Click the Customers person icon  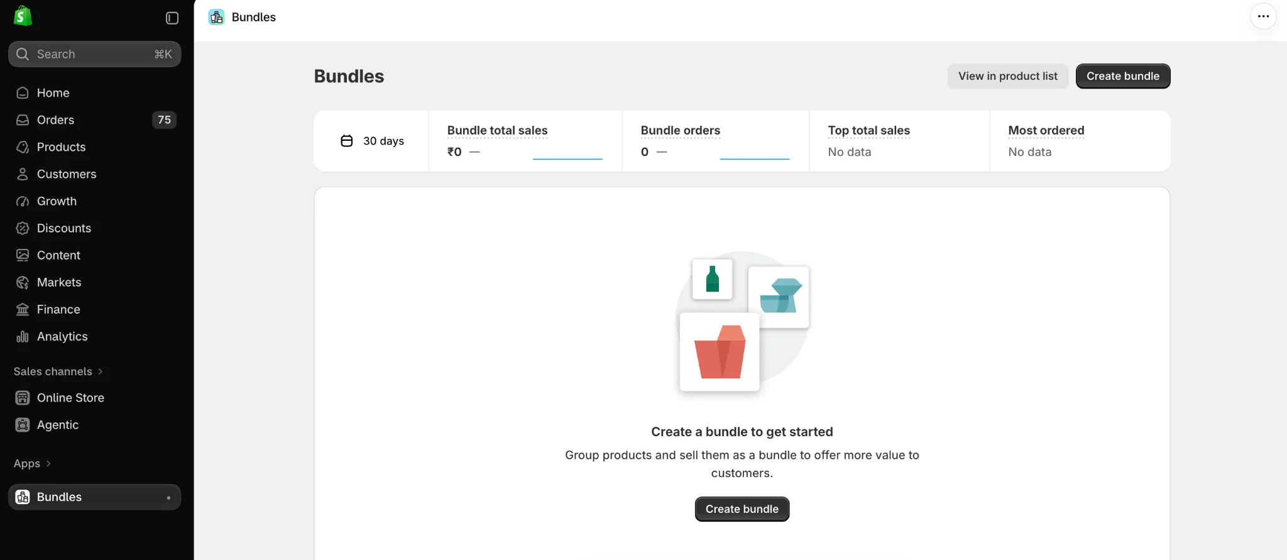tap(23, 174)
